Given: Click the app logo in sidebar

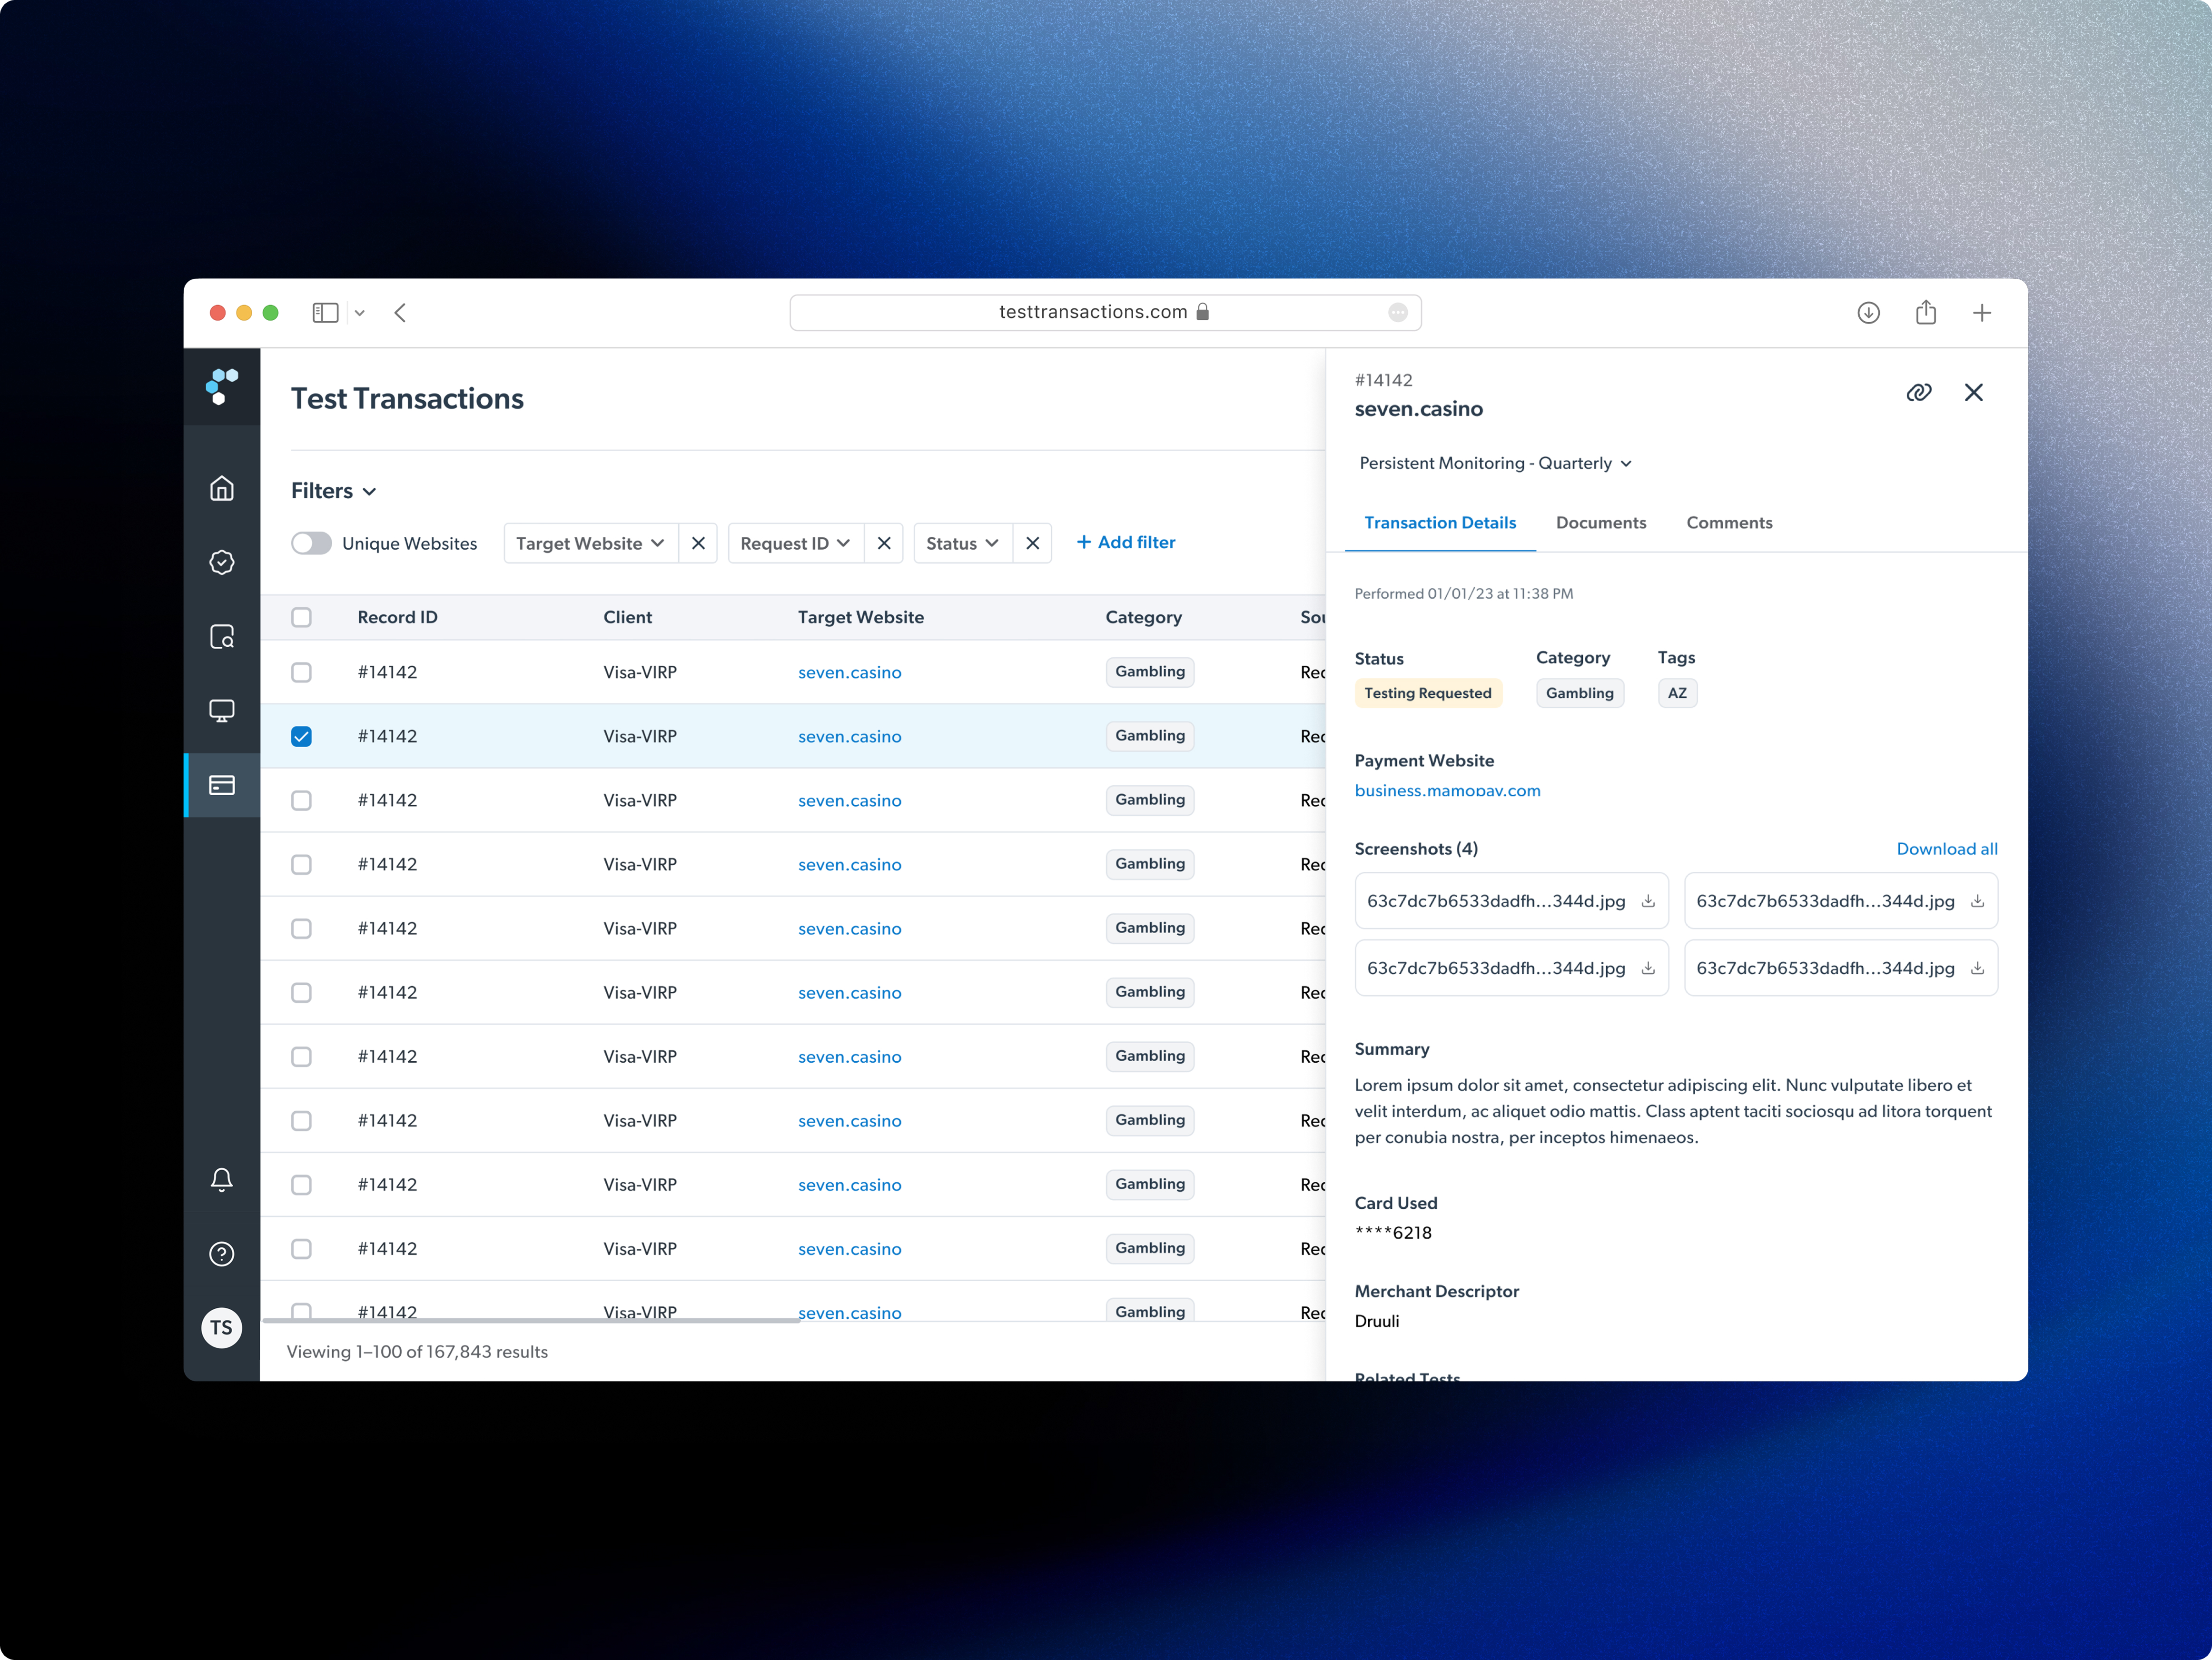Looking at the screenshot, I should [x=222, y=387].
